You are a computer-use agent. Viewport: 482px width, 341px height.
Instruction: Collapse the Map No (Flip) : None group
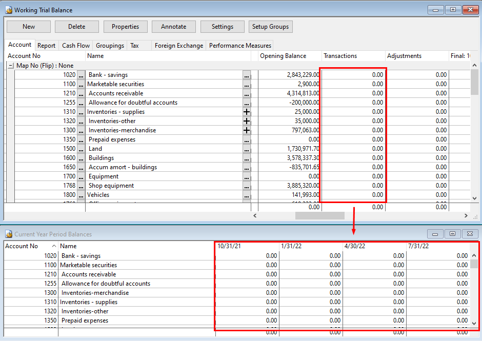11,66
